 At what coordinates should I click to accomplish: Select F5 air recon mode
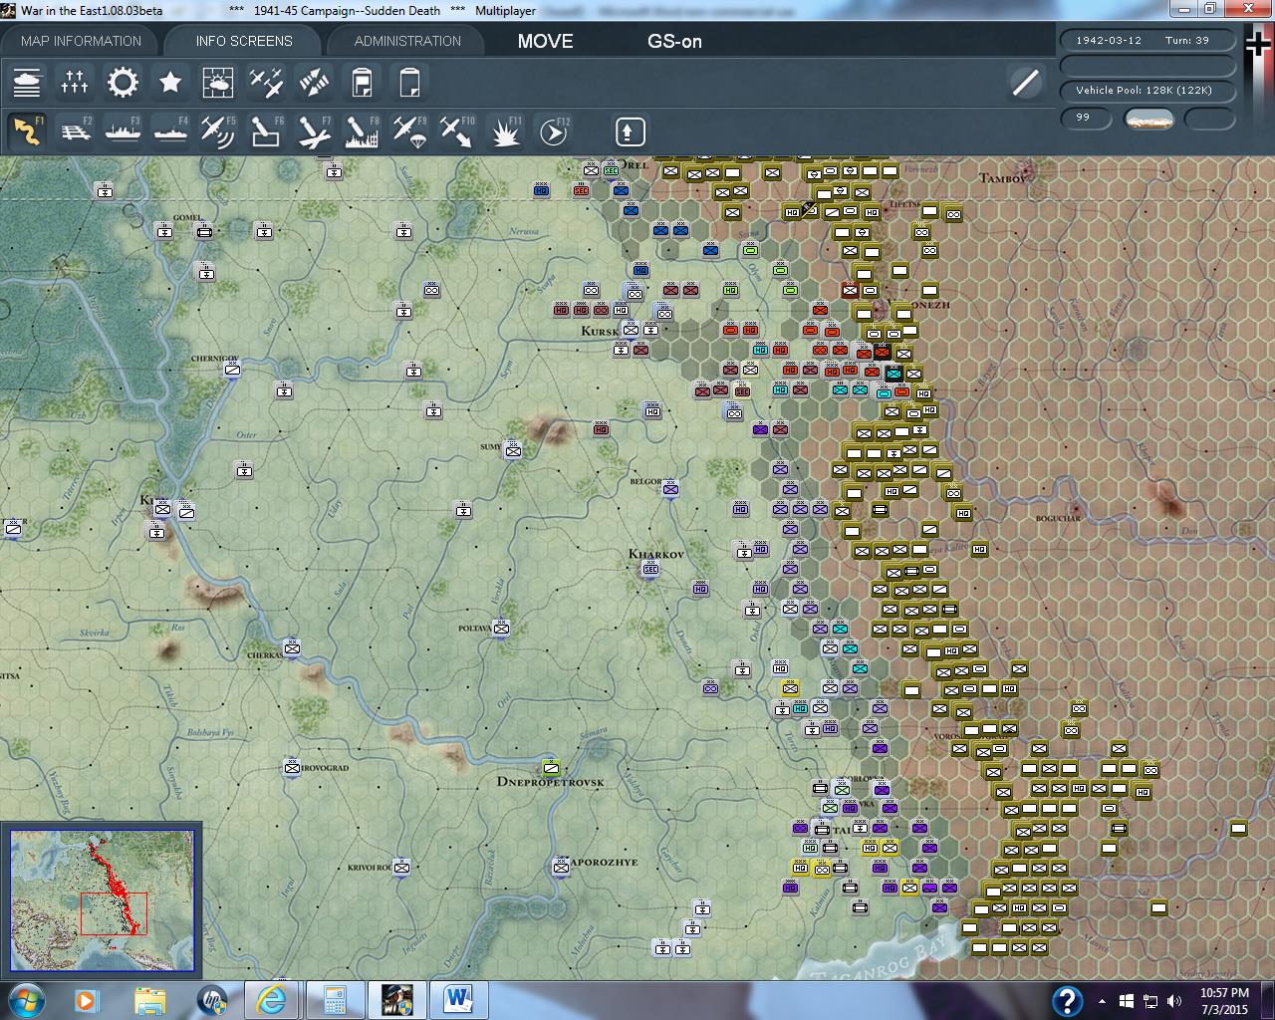tap(218, 130)
